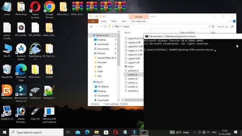Click the Windows Start button

pyautogui.click(x=5, y=132)
